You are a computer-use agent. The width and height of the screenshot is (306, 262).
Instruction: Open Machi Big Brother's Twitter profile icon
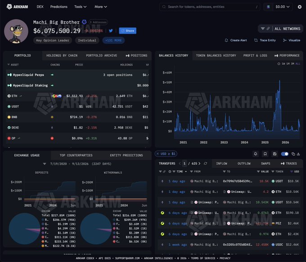(111, 31)
